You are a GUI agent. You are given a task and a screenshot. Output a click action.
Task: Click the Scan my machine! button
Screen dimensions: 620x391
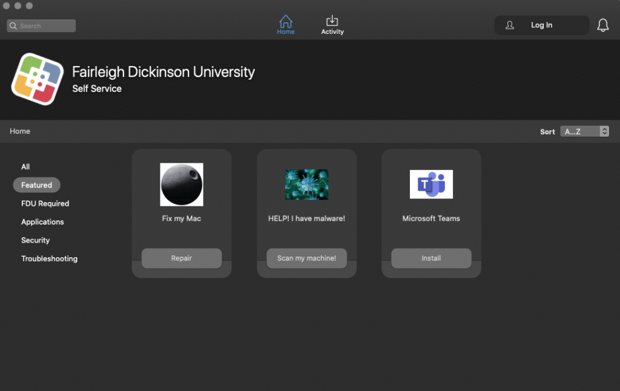306,258
